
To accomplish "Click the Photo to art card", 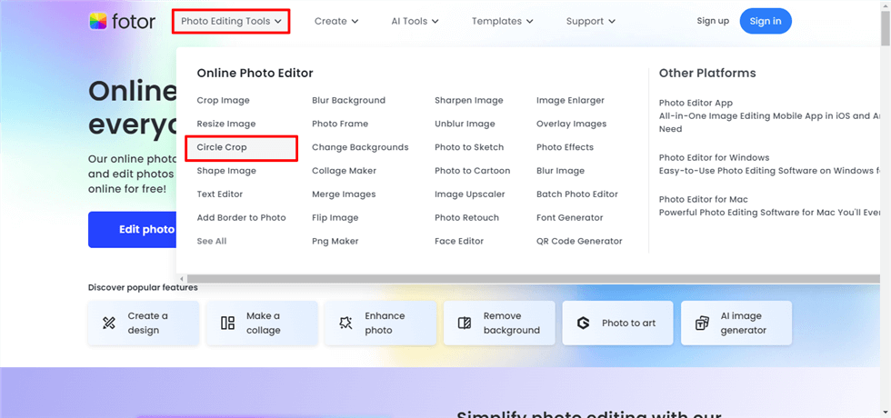I will 617,323.
